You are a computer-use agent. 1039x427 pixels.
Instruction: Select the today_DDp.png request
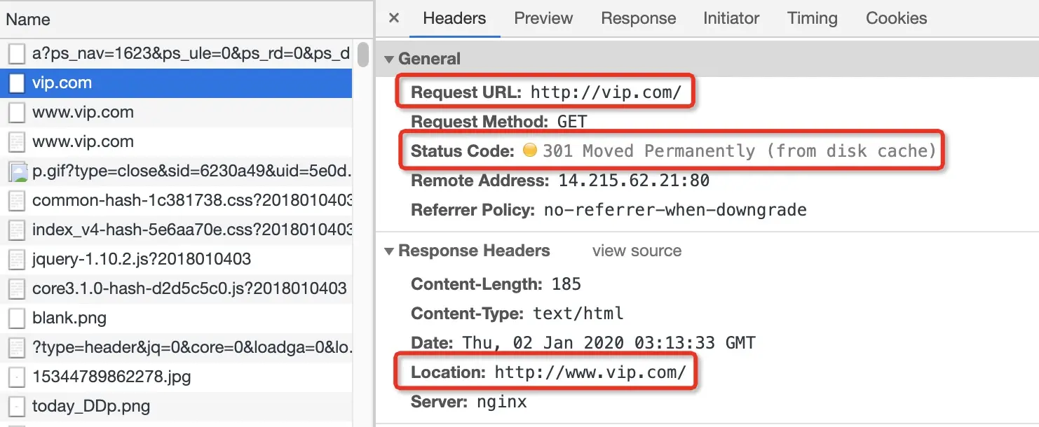176,406
